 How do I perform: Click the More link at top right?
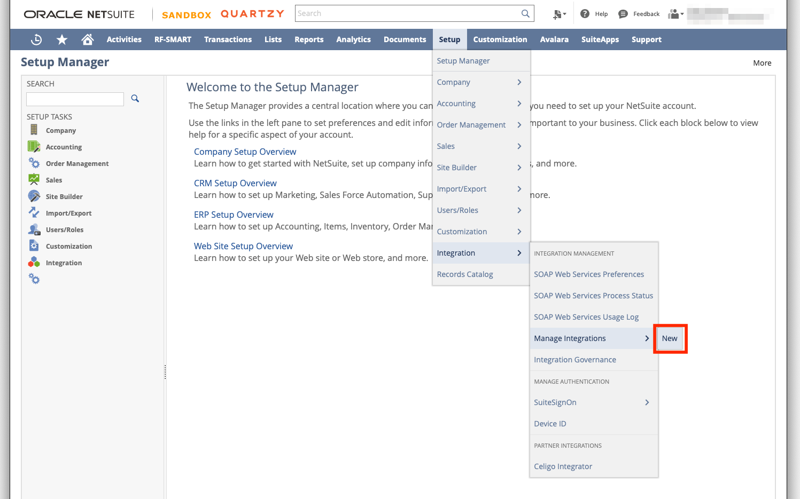coord(762,63)
